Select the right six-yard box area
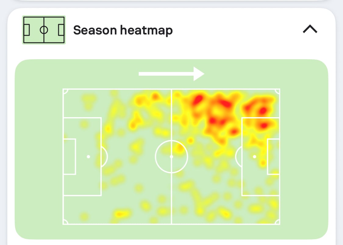 coord(273,157)
